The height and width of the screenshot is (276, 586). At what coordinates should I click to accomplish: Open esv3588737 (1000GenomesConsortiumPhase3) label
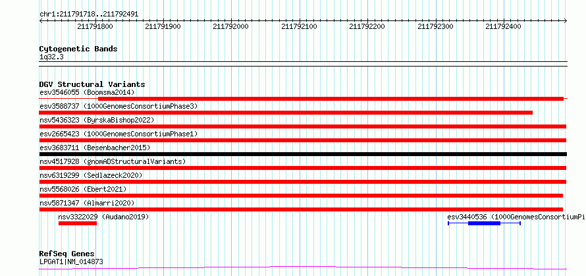tap(119, 106)
